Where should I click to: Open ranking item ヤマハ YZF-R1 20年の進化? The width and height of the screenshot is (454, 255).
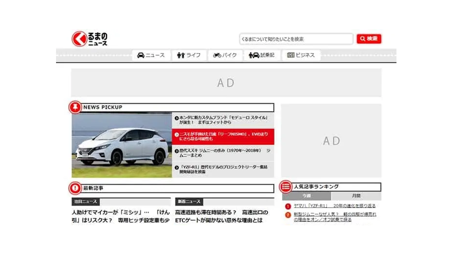coord(334,206)
